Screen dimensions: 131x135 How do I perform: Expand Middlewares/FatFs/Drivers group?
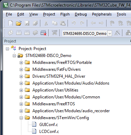pyautogui.click(x=21, y=69)
